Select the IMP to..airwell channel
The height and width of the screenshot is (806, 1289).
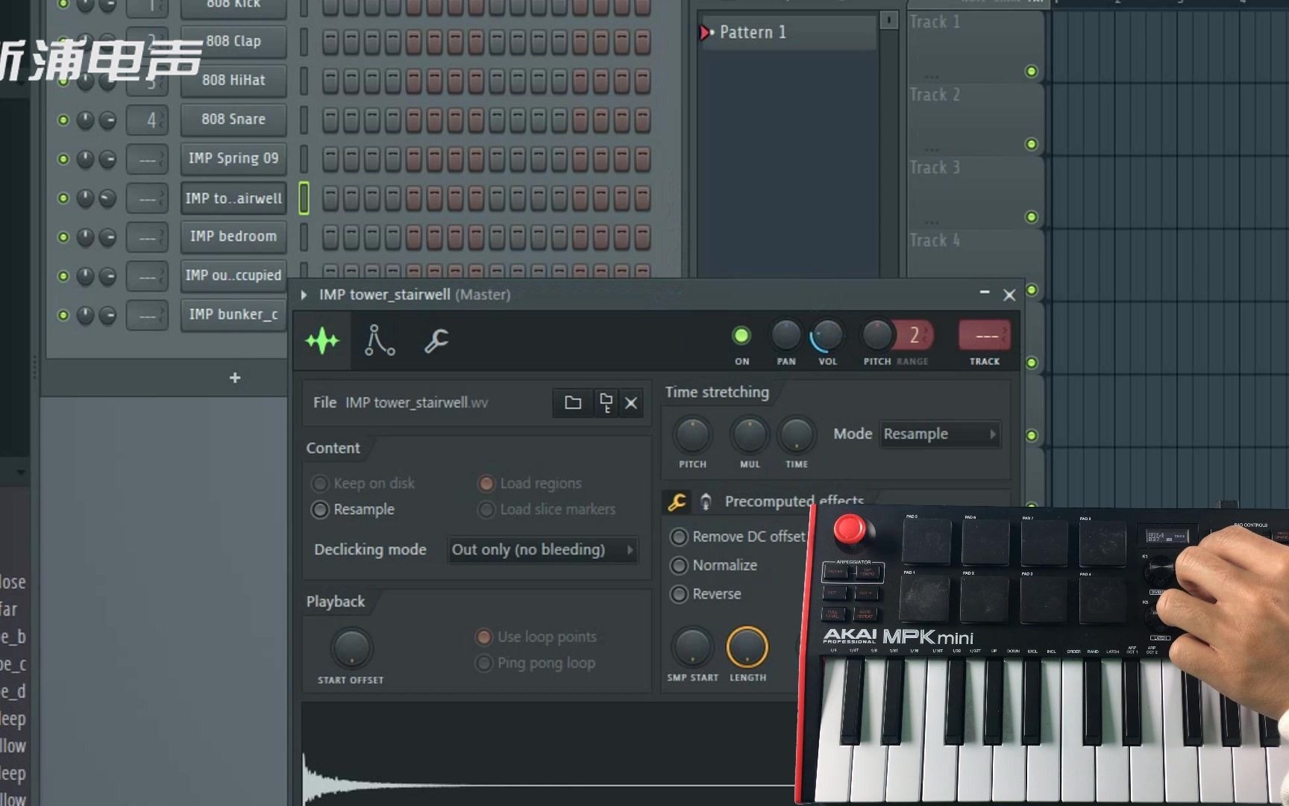[233, 199]
